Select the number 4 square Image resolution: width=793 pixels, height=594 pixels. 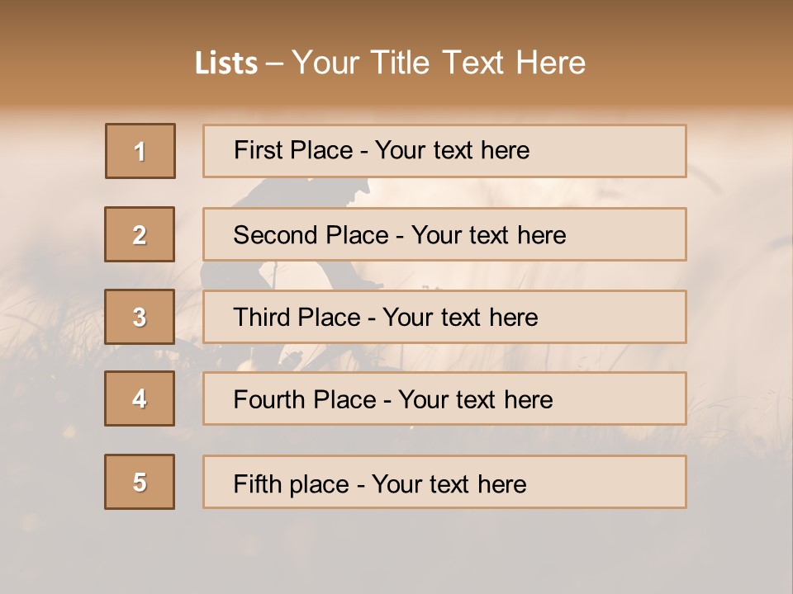[x=140, y=398]
